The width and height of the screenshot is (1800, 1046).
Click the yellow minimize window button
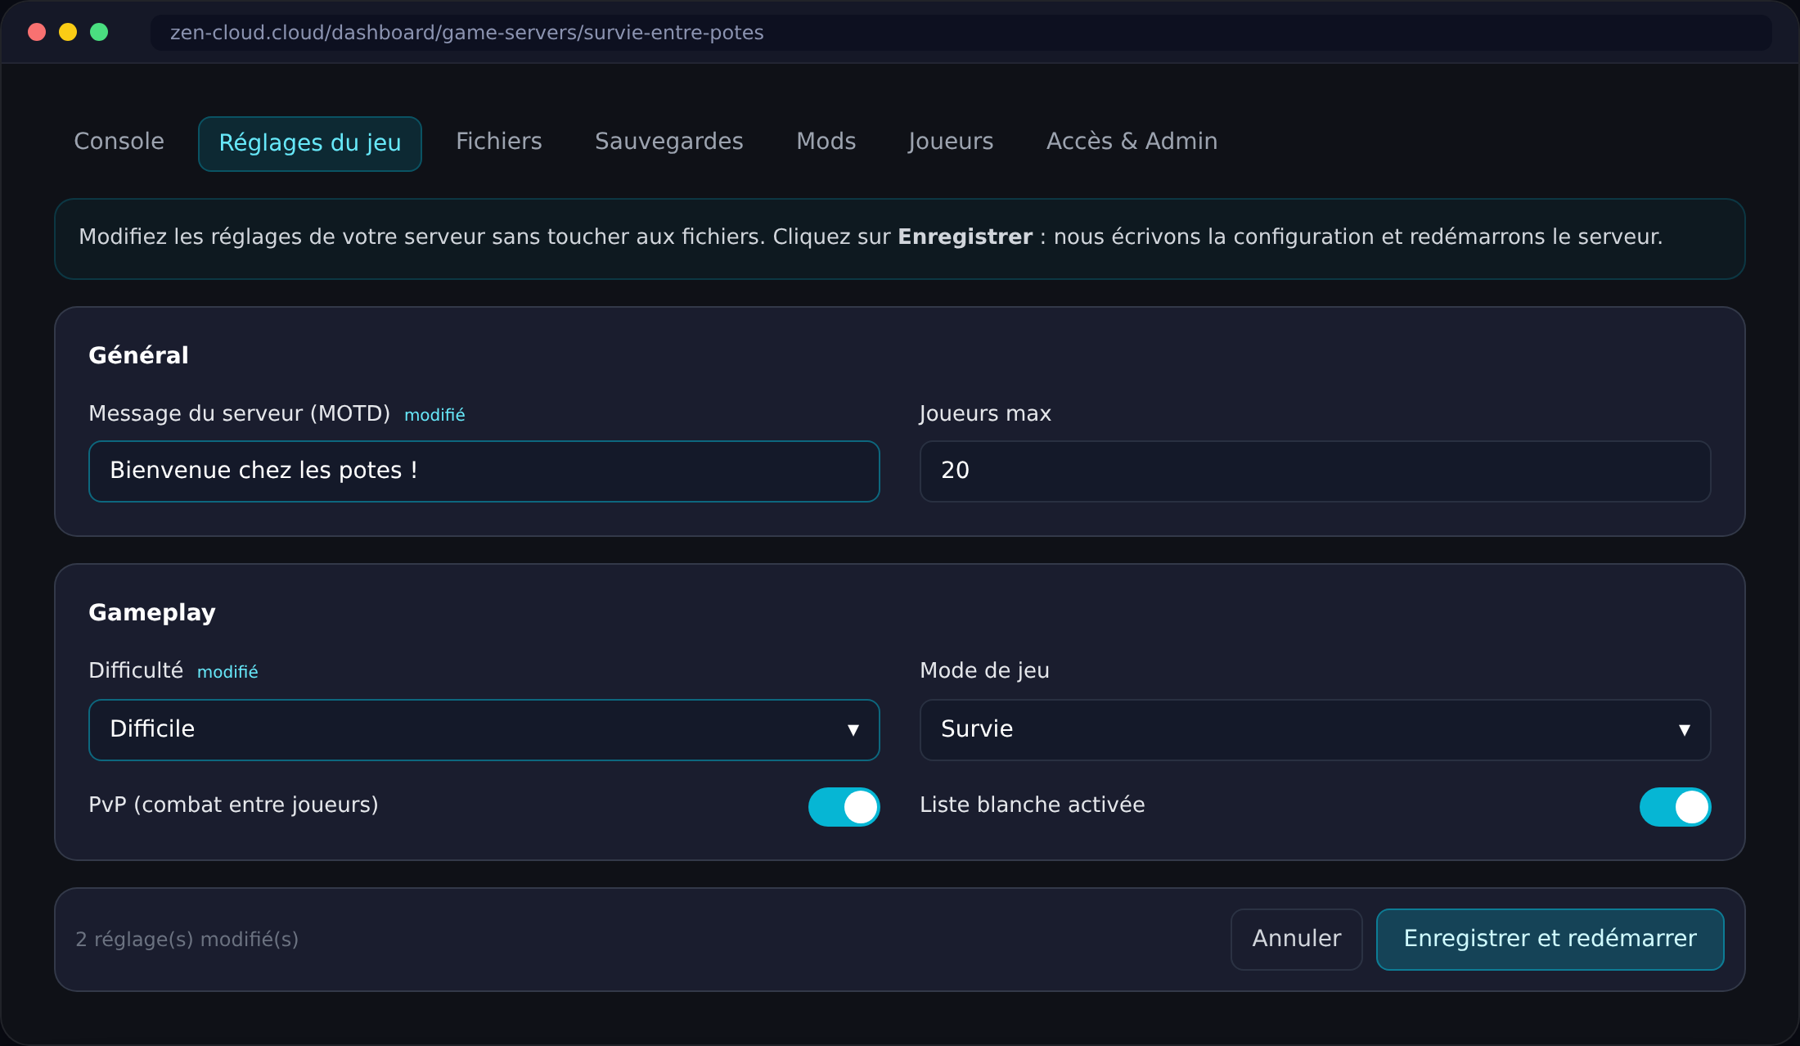click(68, 32)
